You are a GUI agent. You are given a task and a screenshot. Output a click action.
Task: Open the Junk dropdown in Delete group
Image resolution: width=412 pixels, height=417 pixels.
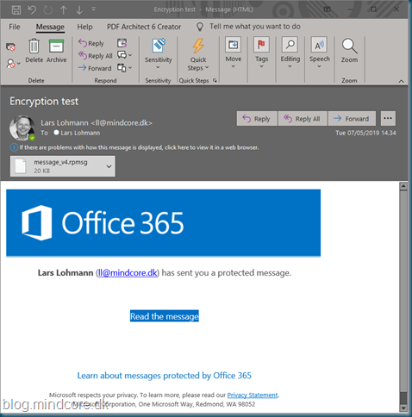coord(13,64)
